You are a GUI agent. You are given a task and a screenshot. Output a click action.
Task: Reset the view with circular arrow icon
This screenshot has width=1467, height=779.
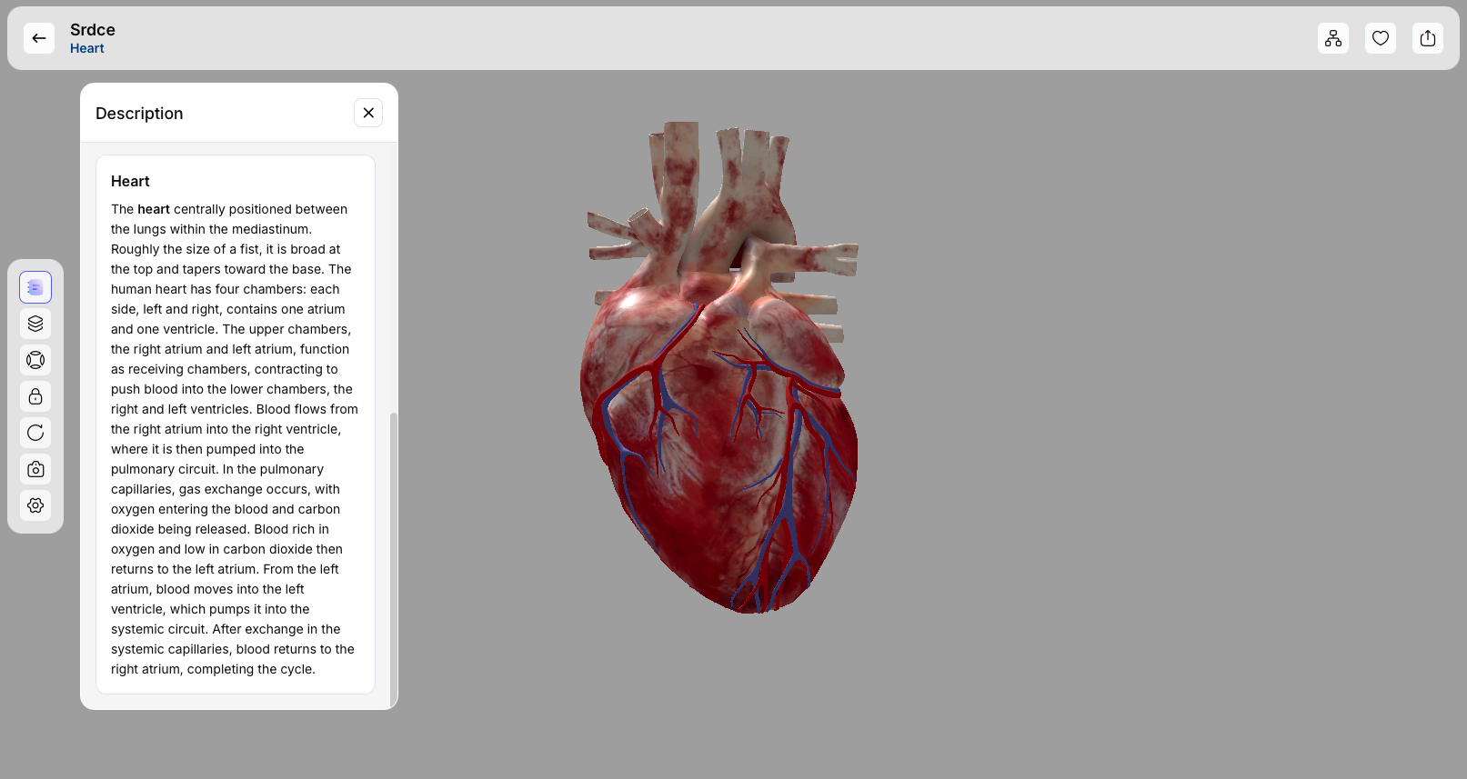(x=35, y=433)
